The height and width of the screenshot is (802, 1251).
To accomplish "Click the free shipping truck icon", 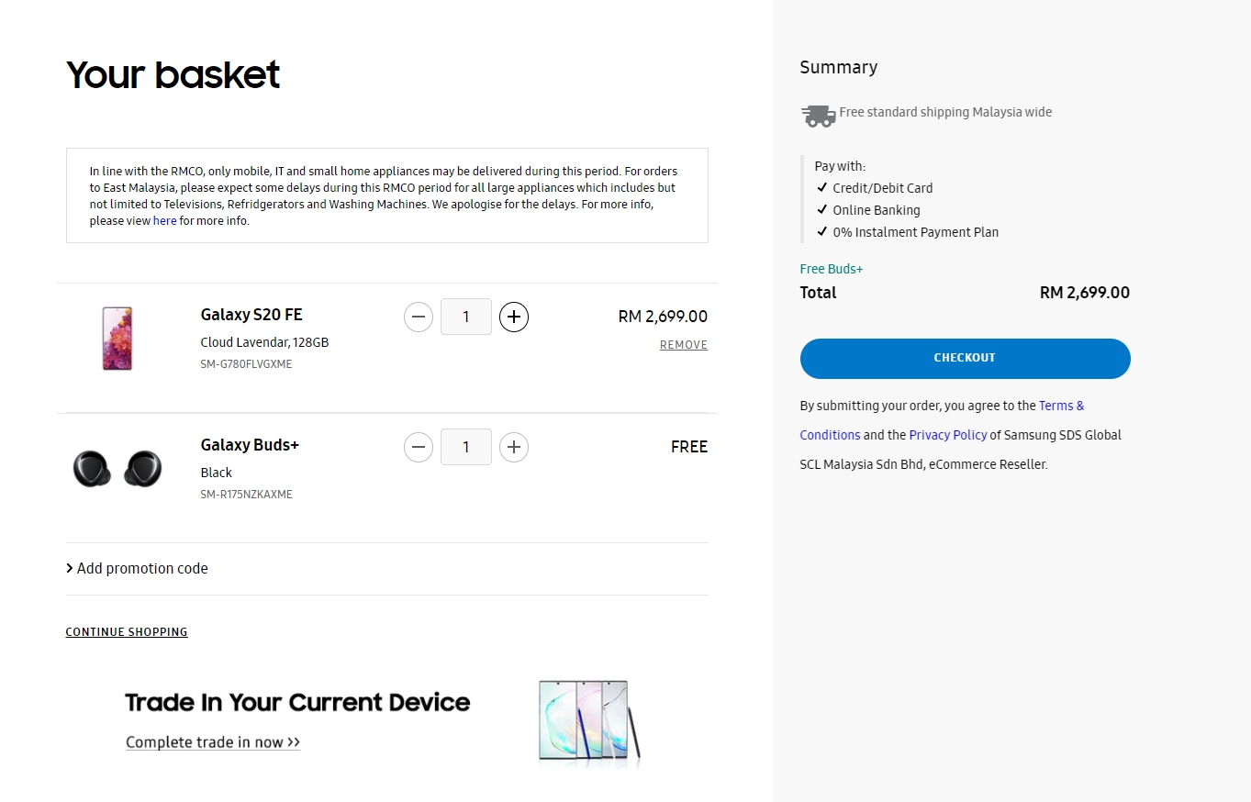I will coord(818,115).
